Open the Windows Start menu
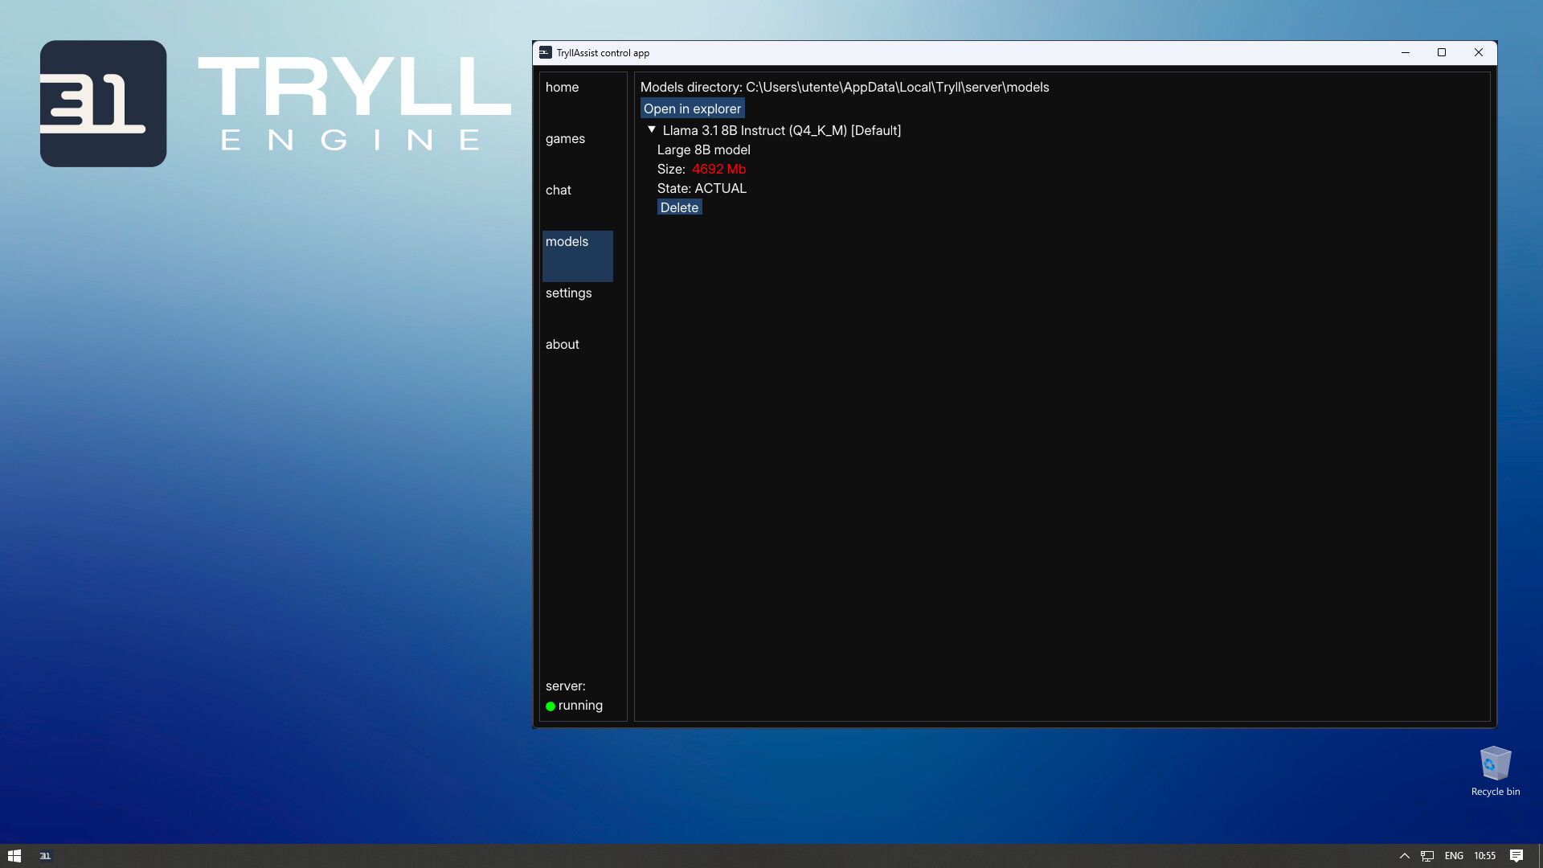The width and height of the screenshot is (1543, 868). (x=14, y=855)
